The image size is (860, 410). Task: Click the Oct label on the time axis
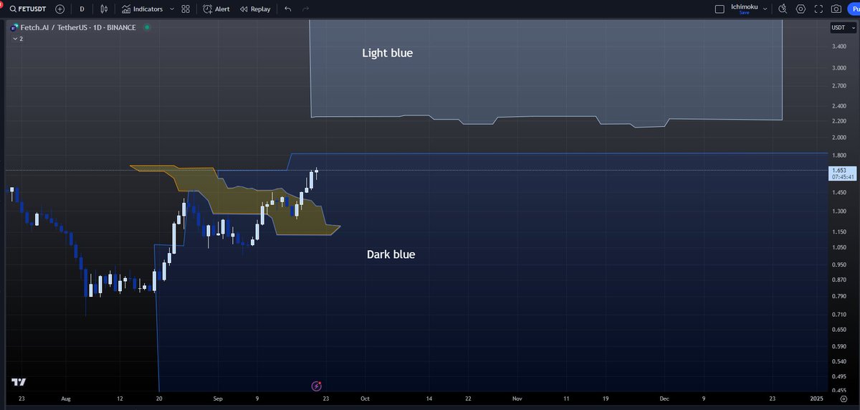point(365,397)
